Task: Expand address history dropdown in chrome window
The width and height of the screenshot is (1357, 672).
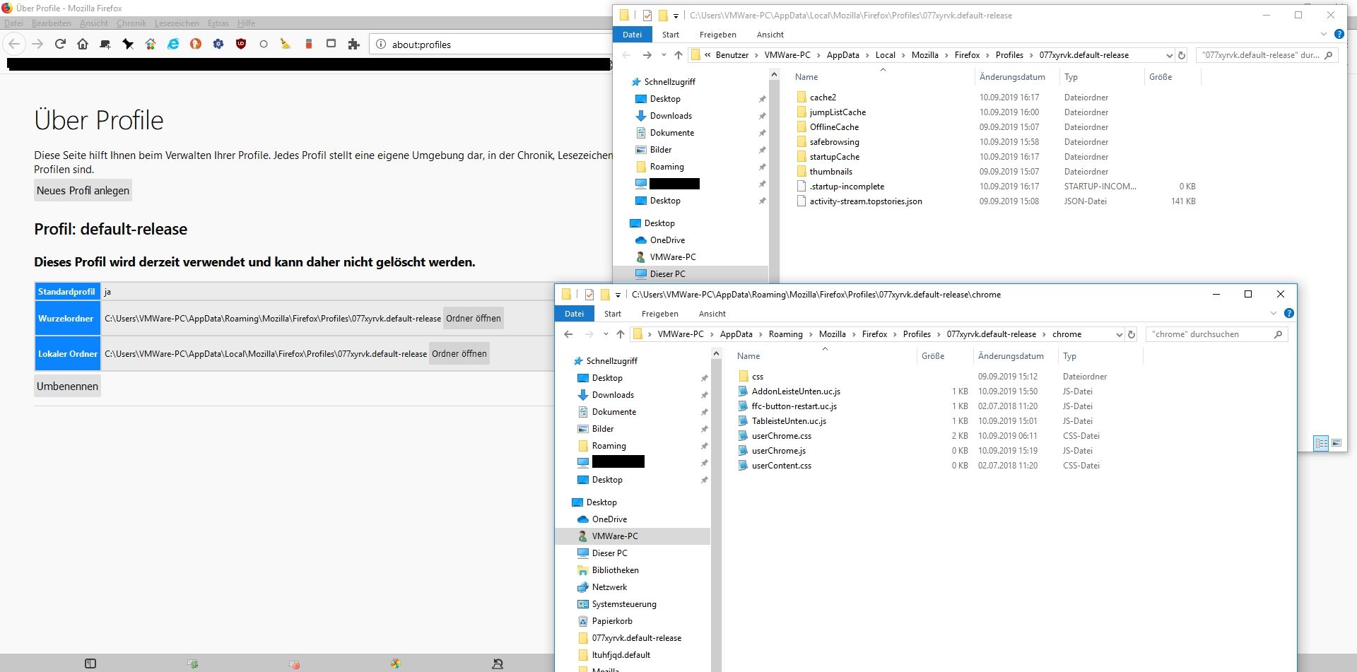Action: (1119, 334)
